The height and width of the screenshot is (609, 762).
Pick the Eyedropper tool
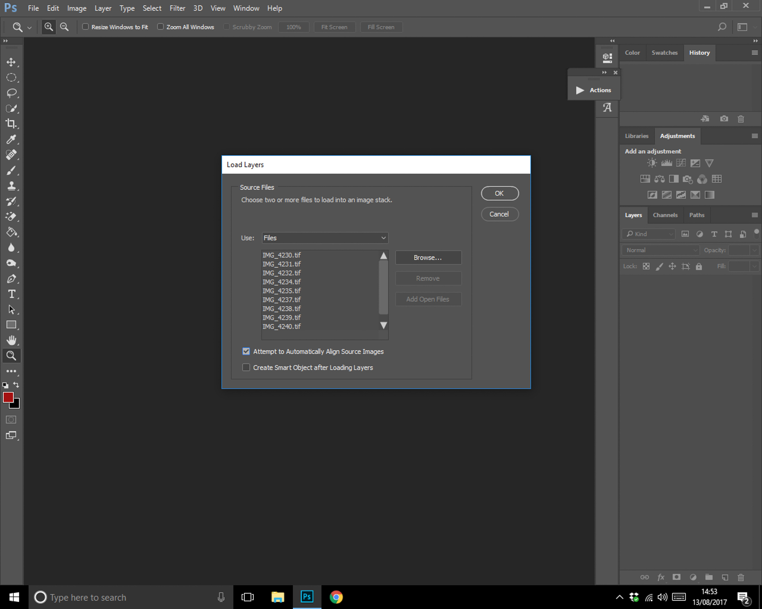coord(11,139)
